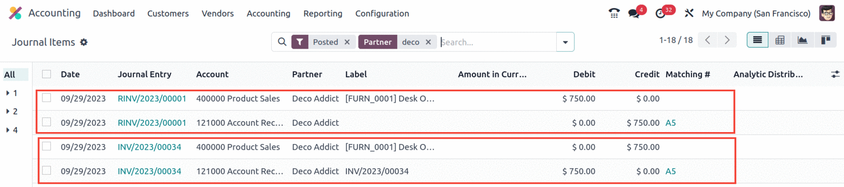
Task: Switch to kanban view
Action: (825, 40)
